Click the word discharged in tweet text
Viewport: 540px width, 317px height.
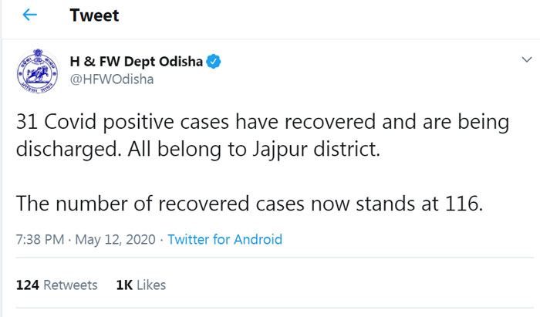pos(69,150)
